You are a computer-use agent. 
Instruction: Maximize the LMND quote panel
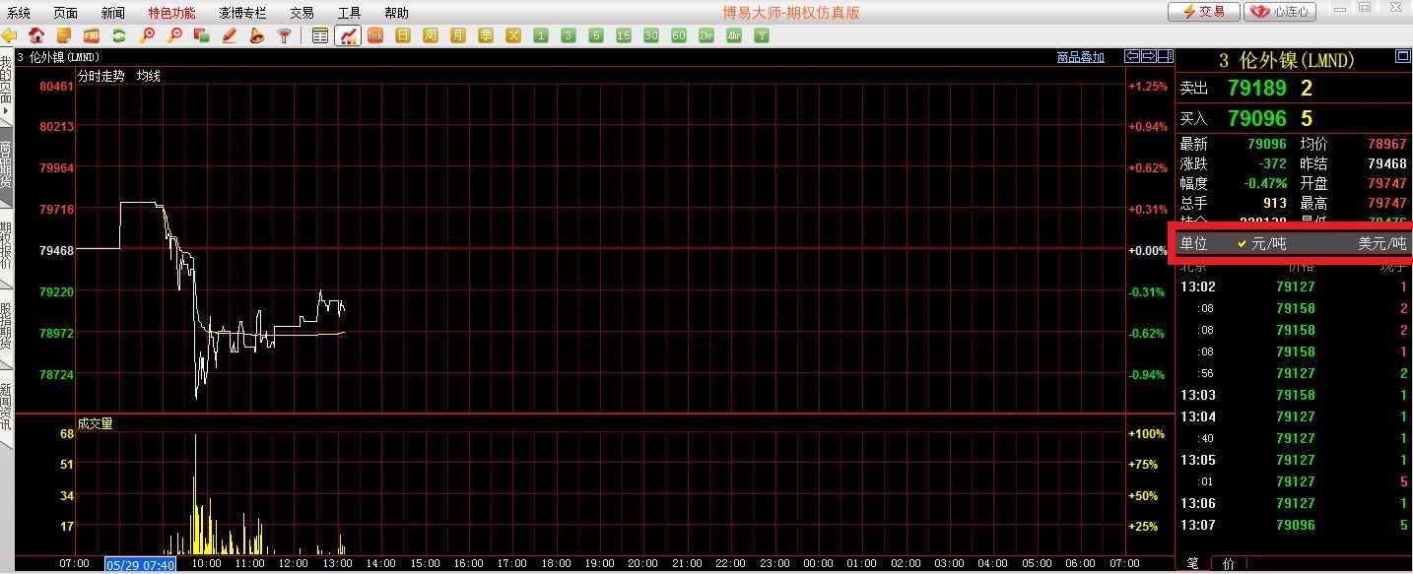(1402, 57)
